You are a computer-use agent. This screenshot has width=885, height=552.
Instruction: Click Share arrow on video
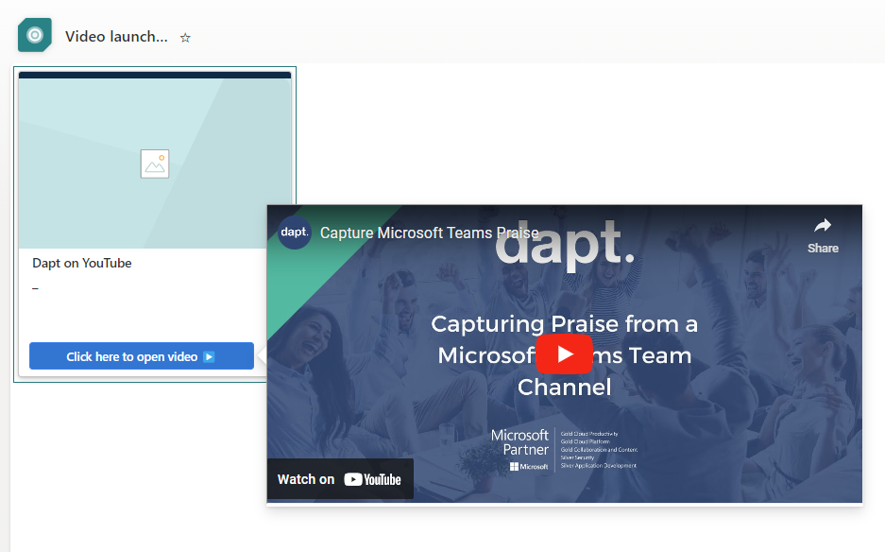coord(823,236)
